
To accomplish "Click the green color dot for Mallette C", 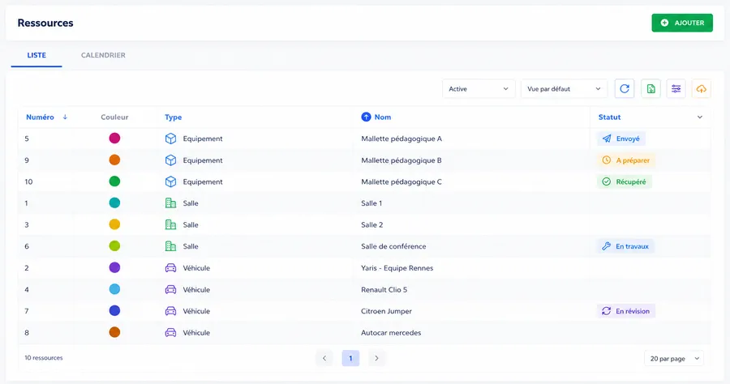I will pyautogui.click(x=114, y=181).
